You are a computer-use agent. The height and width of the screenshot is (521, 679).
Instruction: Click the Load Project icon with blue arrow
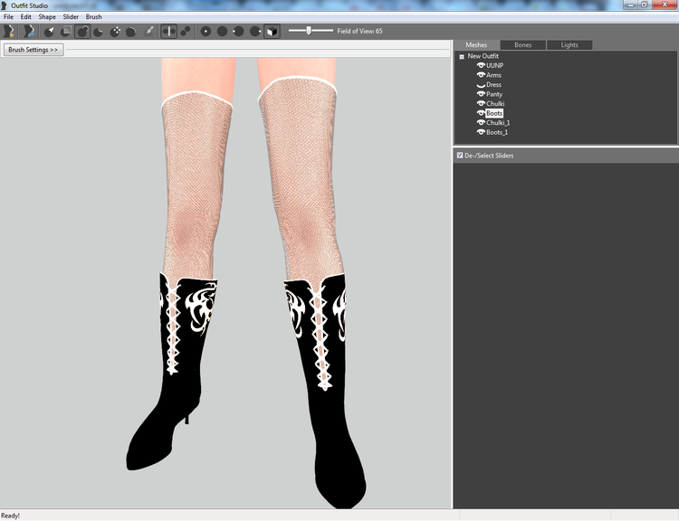(x=29, y=31)
